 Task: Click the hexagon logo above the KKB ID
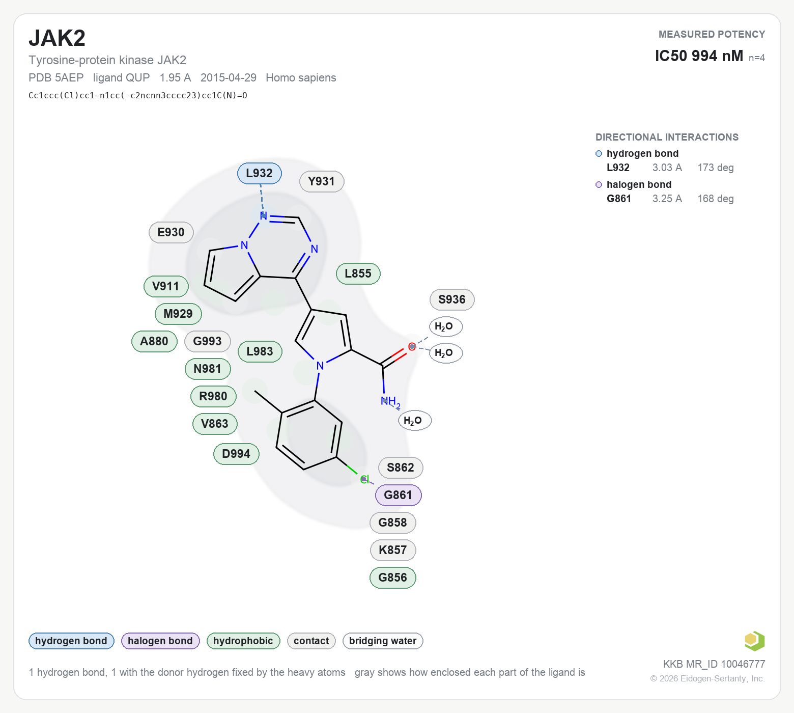[x=754, y=641]
